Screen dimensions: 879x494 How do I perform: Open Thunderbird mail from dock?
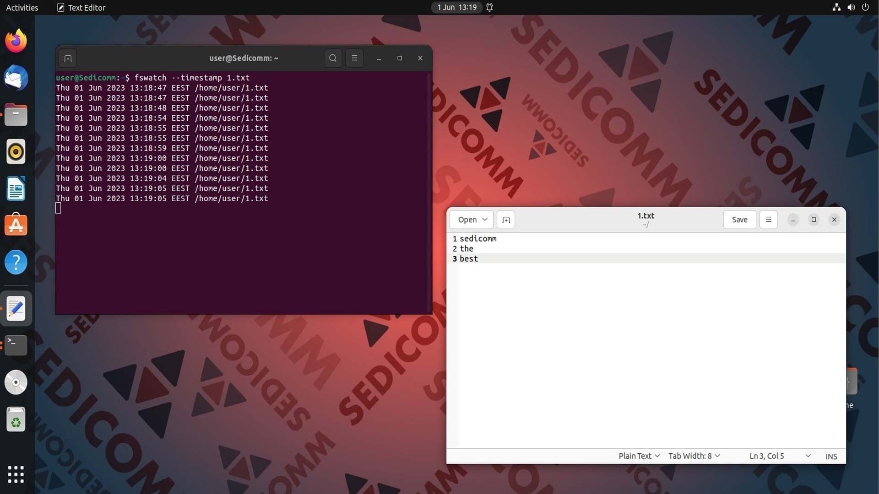coord(16,78)
